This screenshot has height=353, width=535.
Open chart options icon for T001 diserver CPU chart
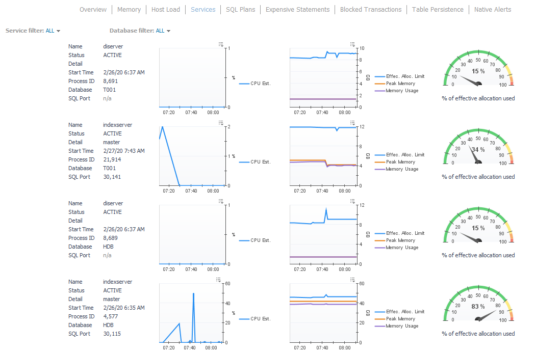tap(221, 44)
